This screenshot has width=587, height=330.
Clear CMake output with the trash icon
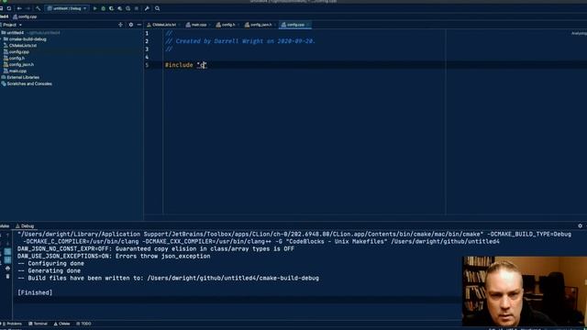[x=7, y=277]
